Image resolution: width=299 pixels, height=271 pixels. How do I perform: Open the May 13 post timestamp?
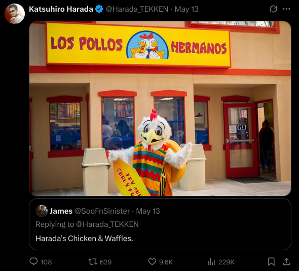click(186, 9)
